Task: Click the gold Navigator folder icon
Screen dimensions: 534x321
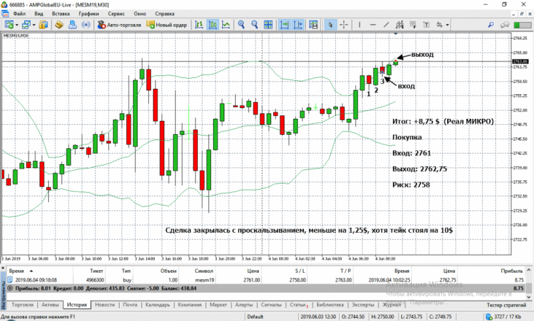Action: (x=59, y=25)
